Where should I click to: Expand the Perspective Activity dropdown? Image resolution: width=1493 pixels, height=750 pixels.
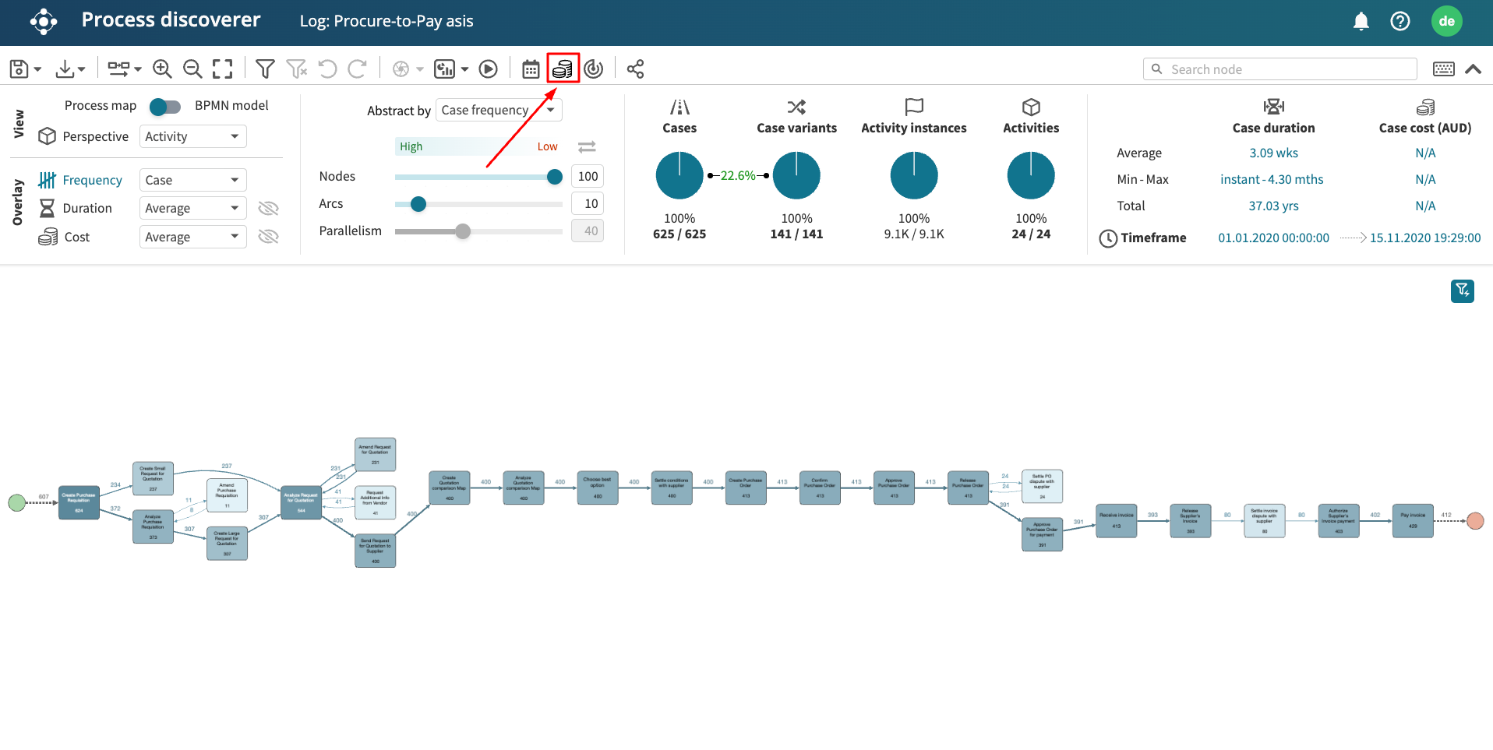(x=192, y=136)
